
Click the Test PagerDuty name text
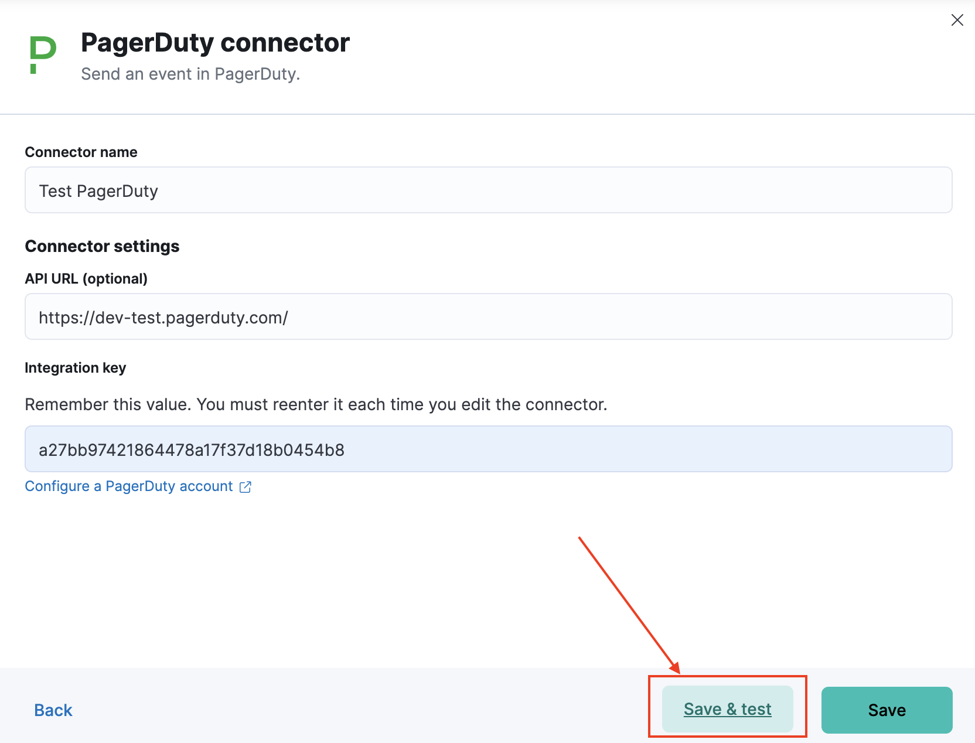click(98, 190)
